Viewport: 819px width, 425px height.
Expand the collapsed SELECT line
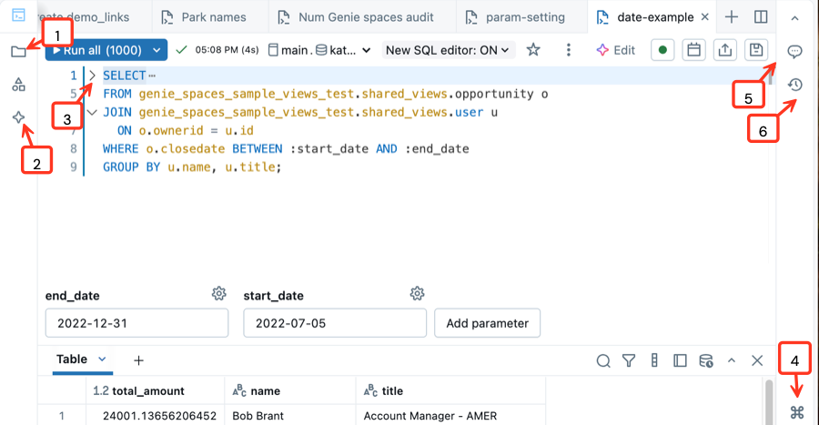[x=91, y=76]
